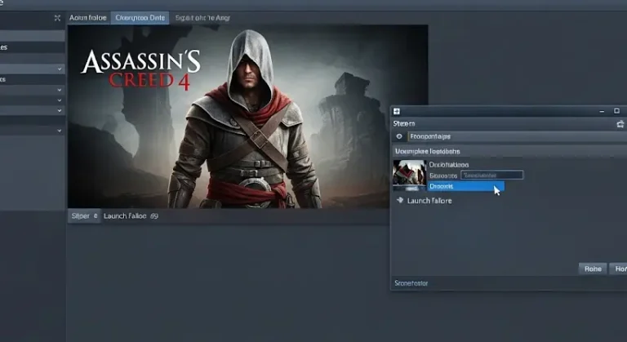Expand the chevron directly below the 'cs' sidebar row
The image size is (627, 342).
(x=59, y=90)
